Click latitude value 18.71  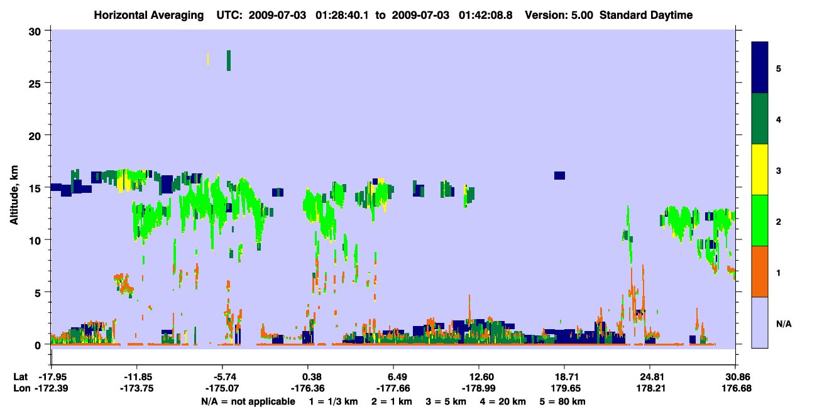point(564,377)
